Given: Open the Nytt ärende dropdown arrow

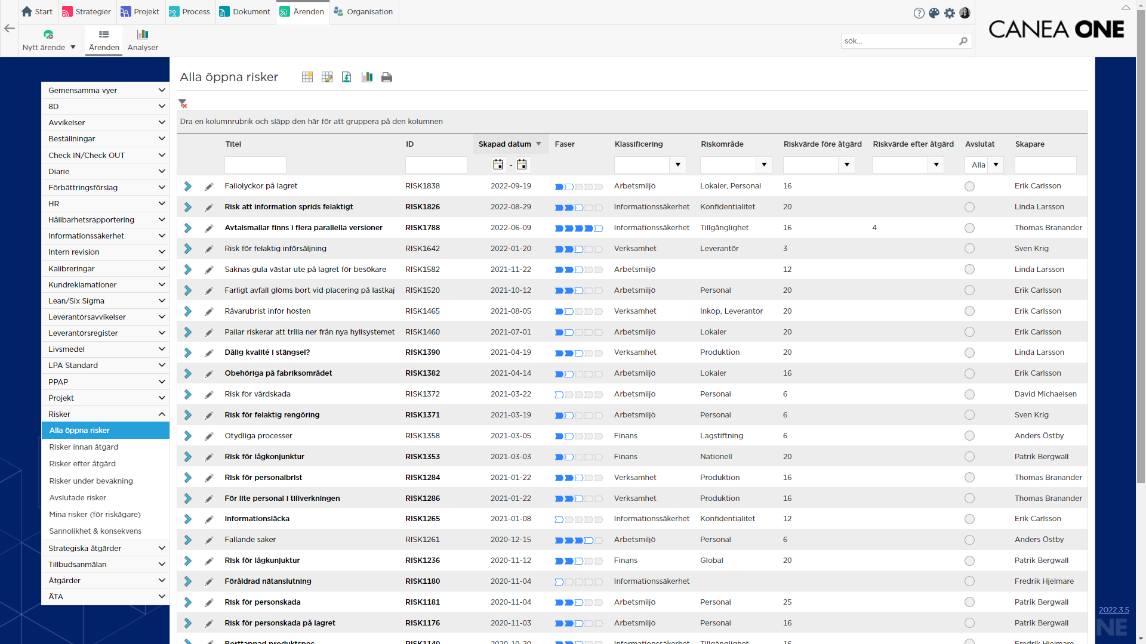Looking at the screenshot, I should [x=73, y=48].
